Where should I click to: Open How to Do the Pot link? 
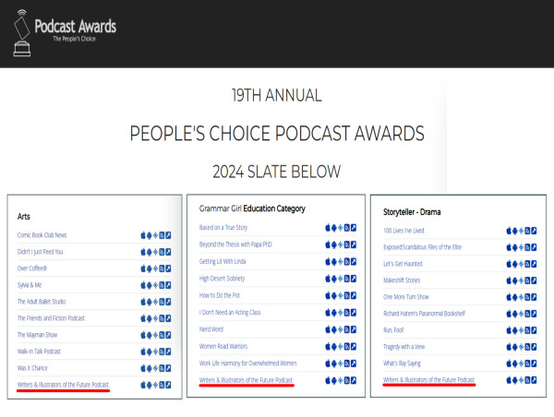pyautogui.click(x=220, y=295)
